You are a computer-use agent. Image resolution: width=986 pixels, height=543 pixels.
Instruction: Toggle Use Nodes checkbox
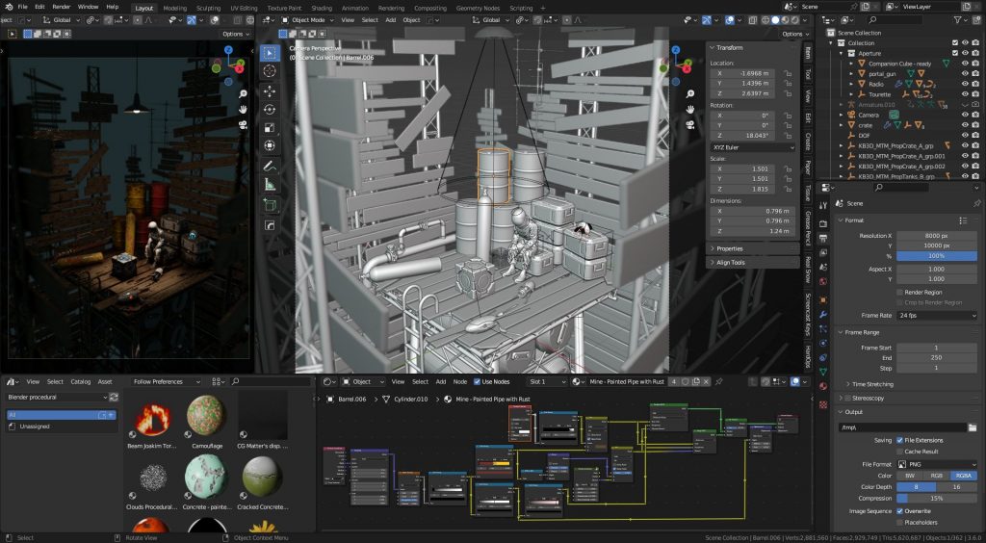pos(477,381)
